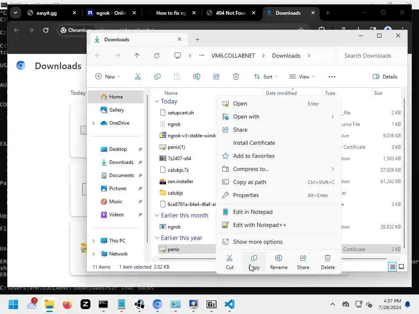This screenshot has height=314, width=419.
Task: Go up one folder with the Up arrow
Action: pyautogui.click(x=137, y=56)
